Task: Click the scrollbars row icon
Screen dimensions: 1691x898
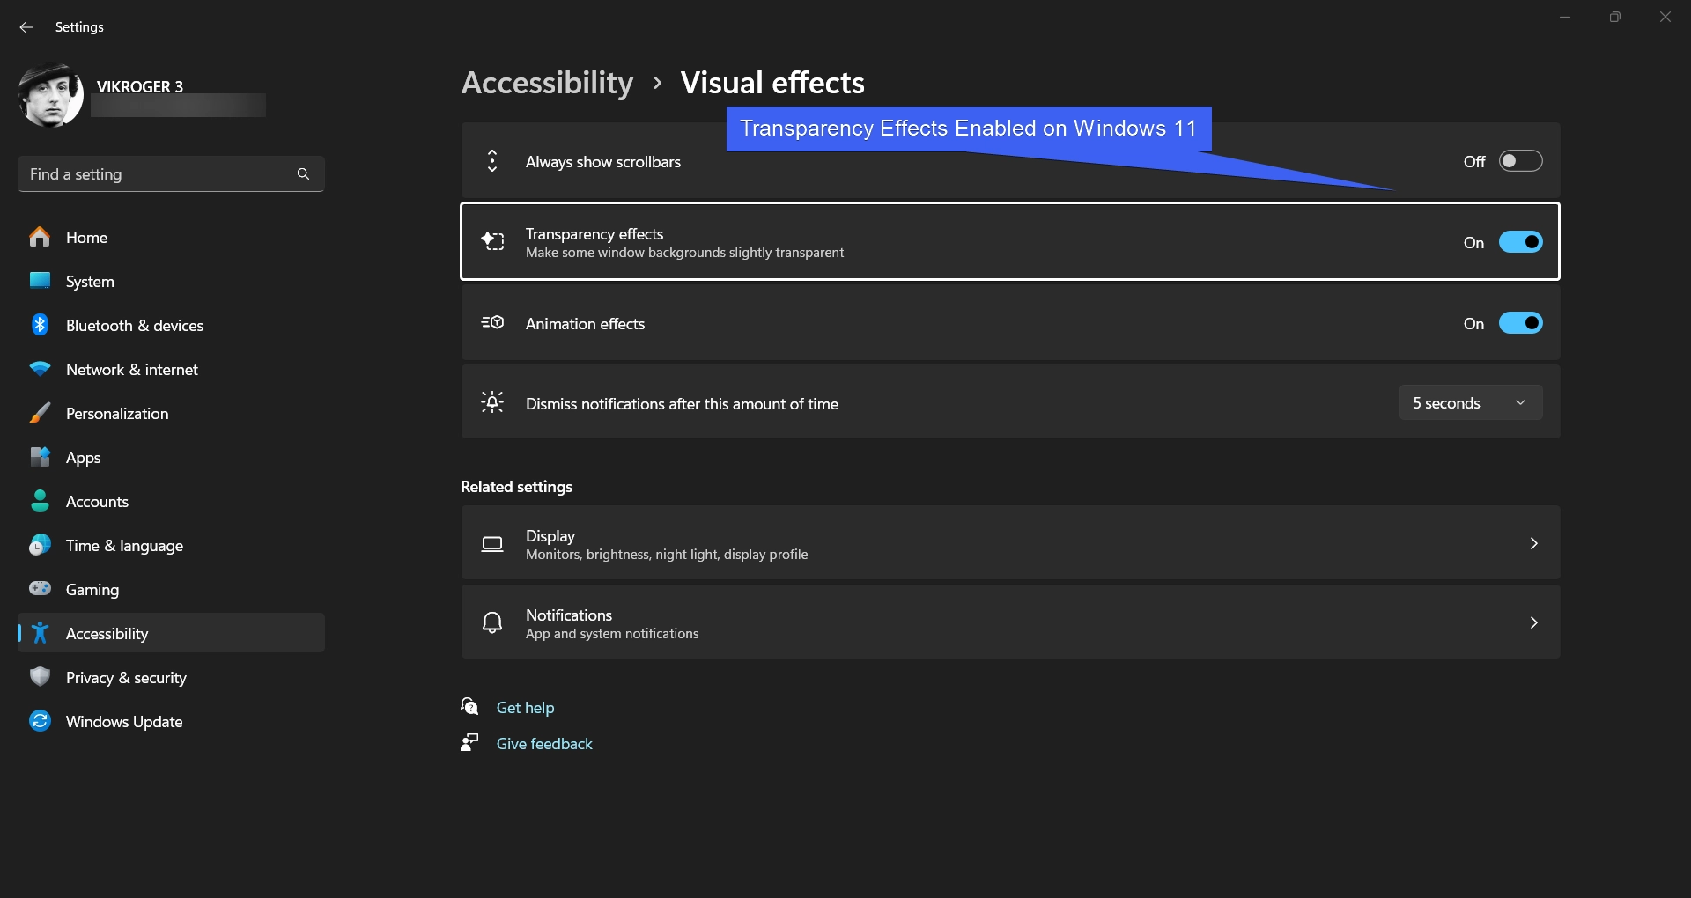Action: point(492,161)
